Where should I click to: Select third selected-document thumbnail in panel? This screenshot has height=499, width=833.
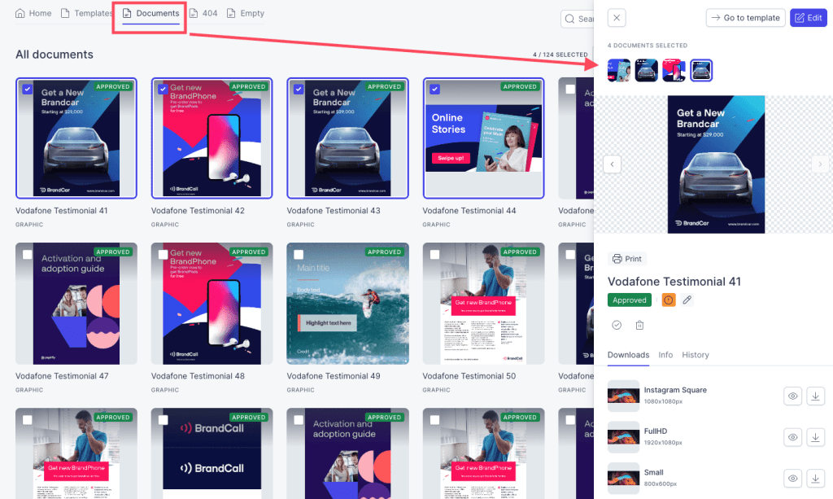(674, 70)
